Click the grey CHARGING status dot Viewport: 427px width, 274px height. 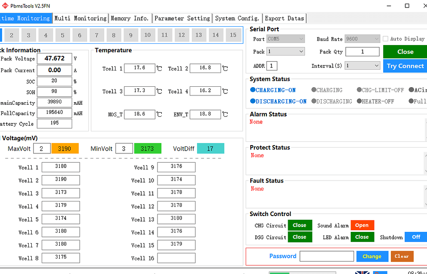314,90
